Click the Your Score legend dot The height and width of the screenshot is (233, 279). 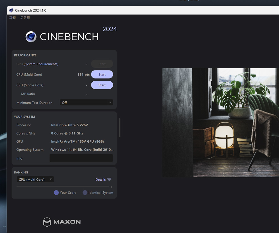coord(56,192)
